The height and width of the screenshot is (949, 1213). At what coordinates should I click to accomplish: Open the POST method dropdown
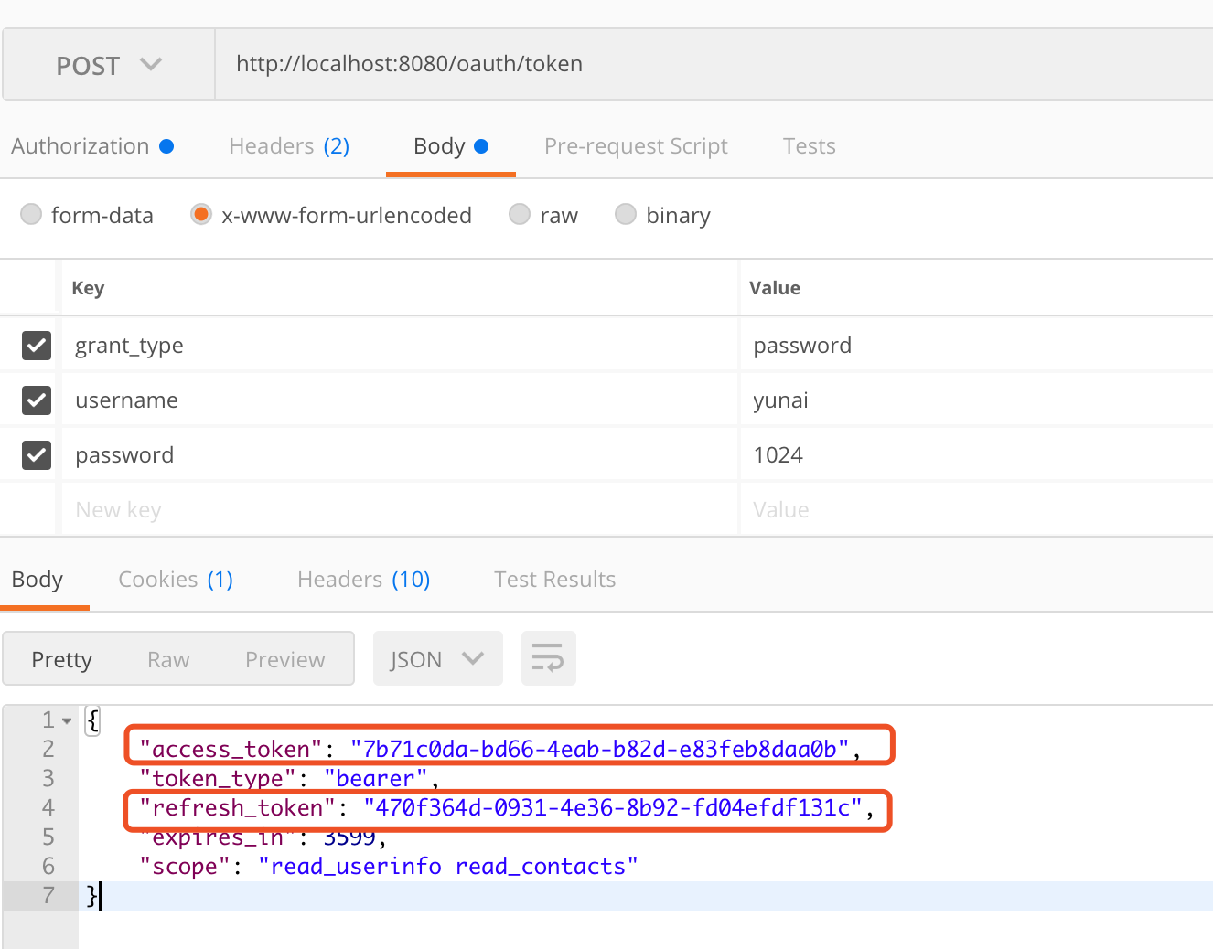click(108, 65)
